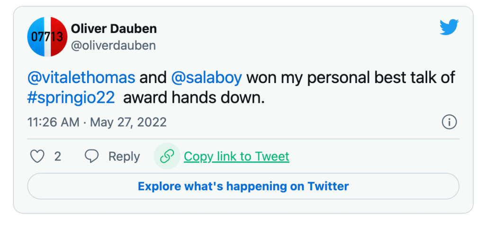Screen dimensions: 485x227
Task: Click the Oliver Dauben display name
Action: point(114,29)
